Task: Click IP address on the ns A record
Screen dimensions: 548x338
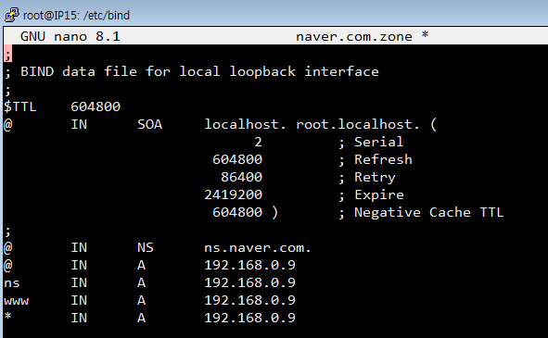Action: click(x=249, y=282)
